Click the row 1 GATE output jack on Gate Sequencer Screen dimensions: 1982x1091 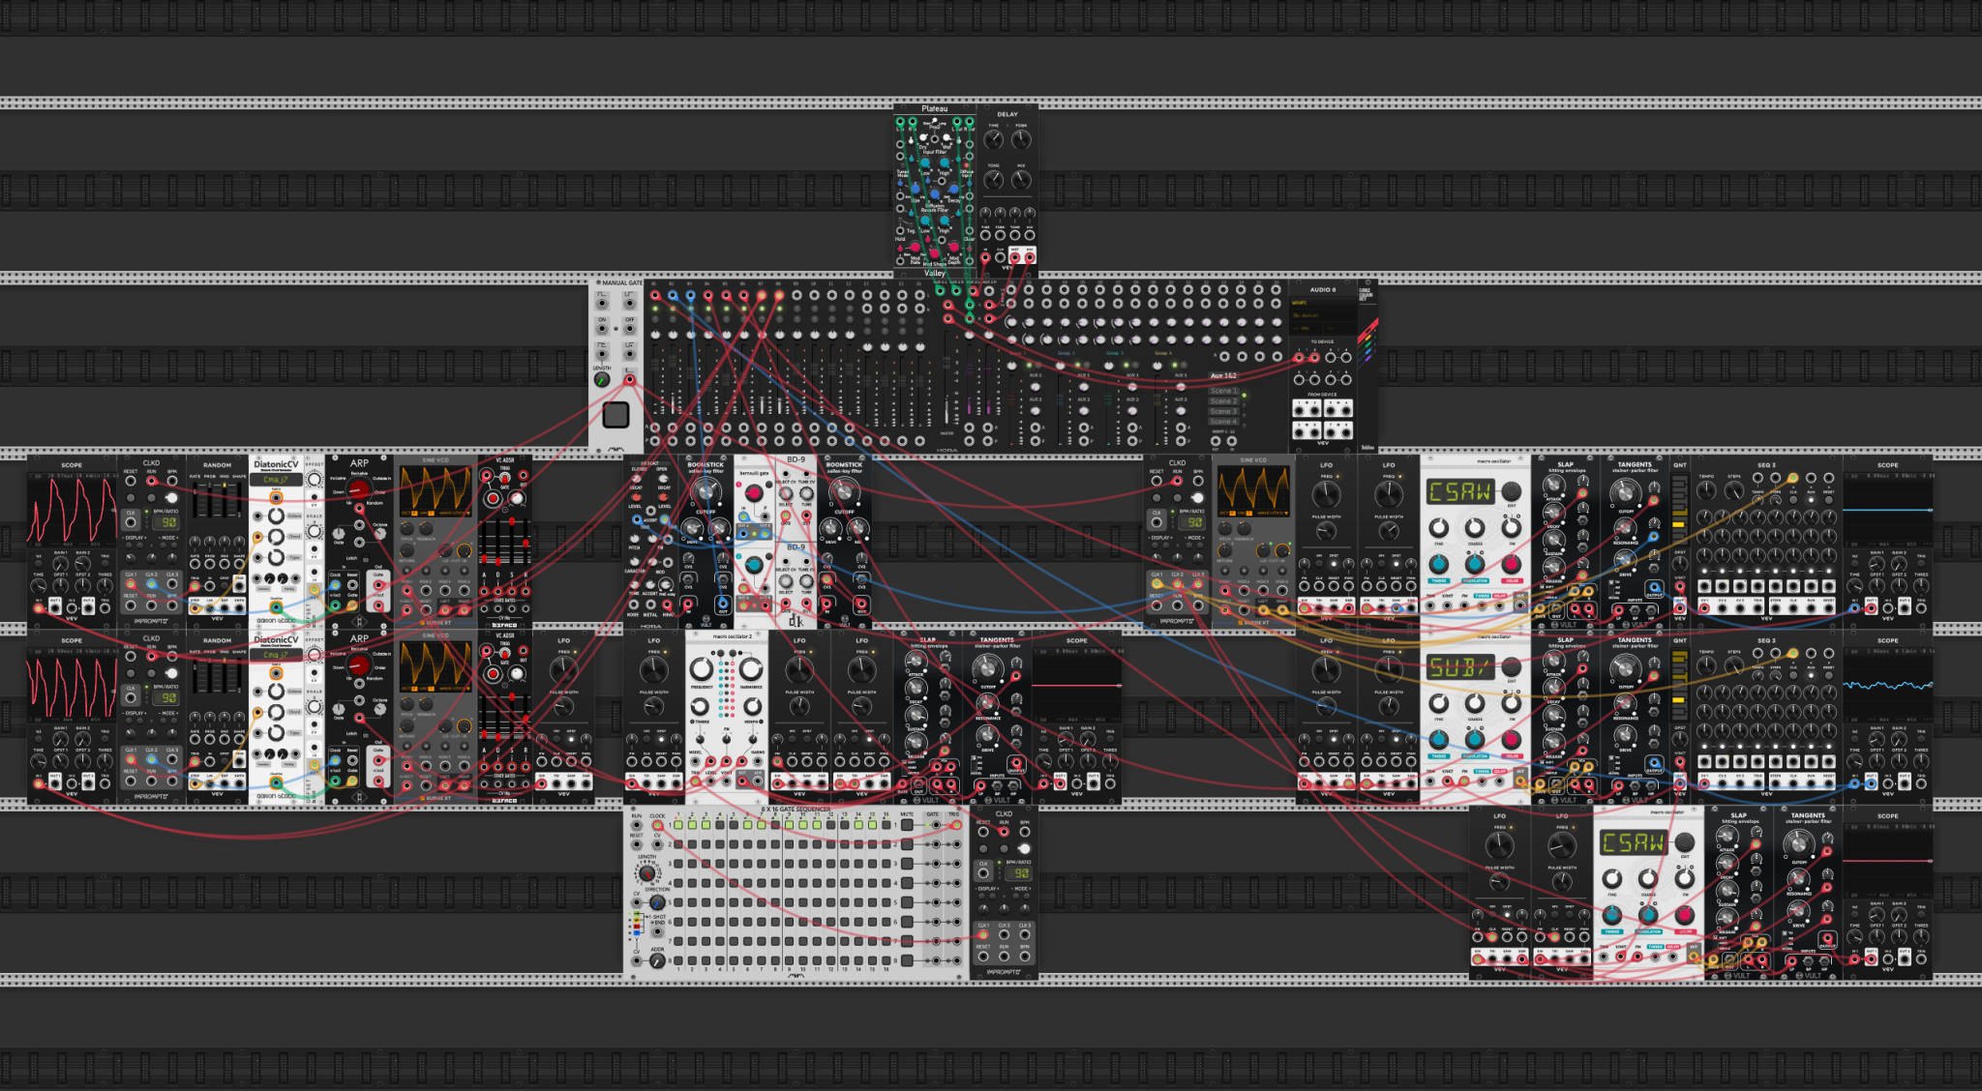pos(936,825)
